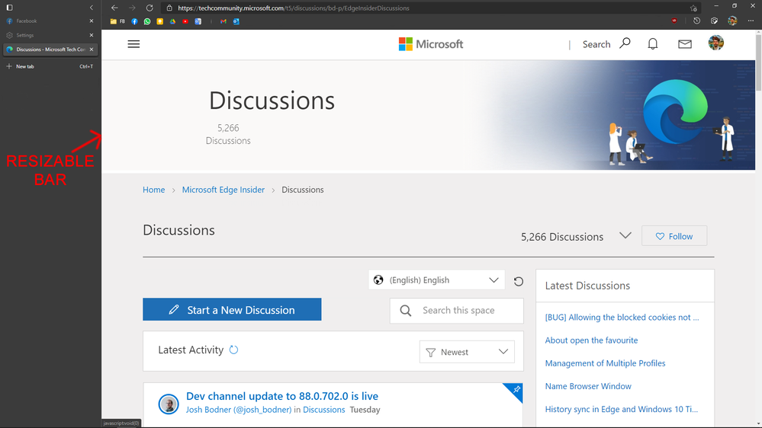The height and width of the screenshot is (428, 762).
Task: Open the Outlook bookmark icon
Action: tap(236, 21)
